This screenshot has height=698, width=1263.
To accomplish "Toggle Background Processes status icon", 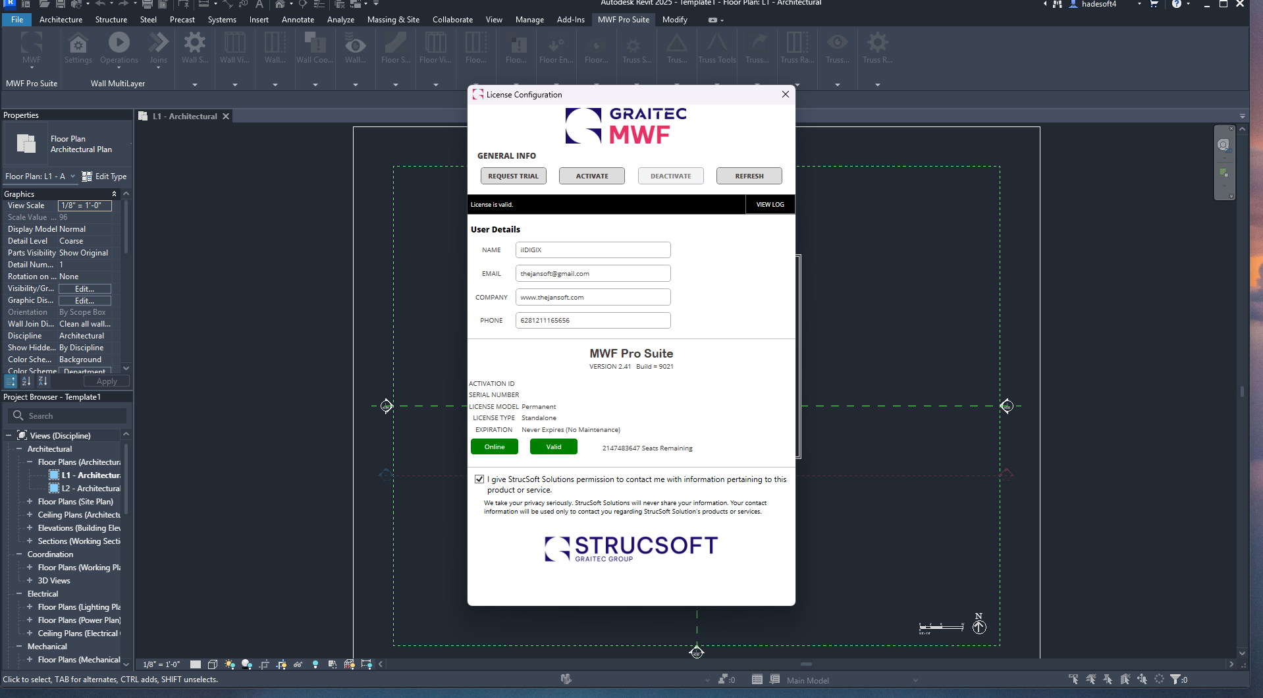I will (x=1159, y=679).
